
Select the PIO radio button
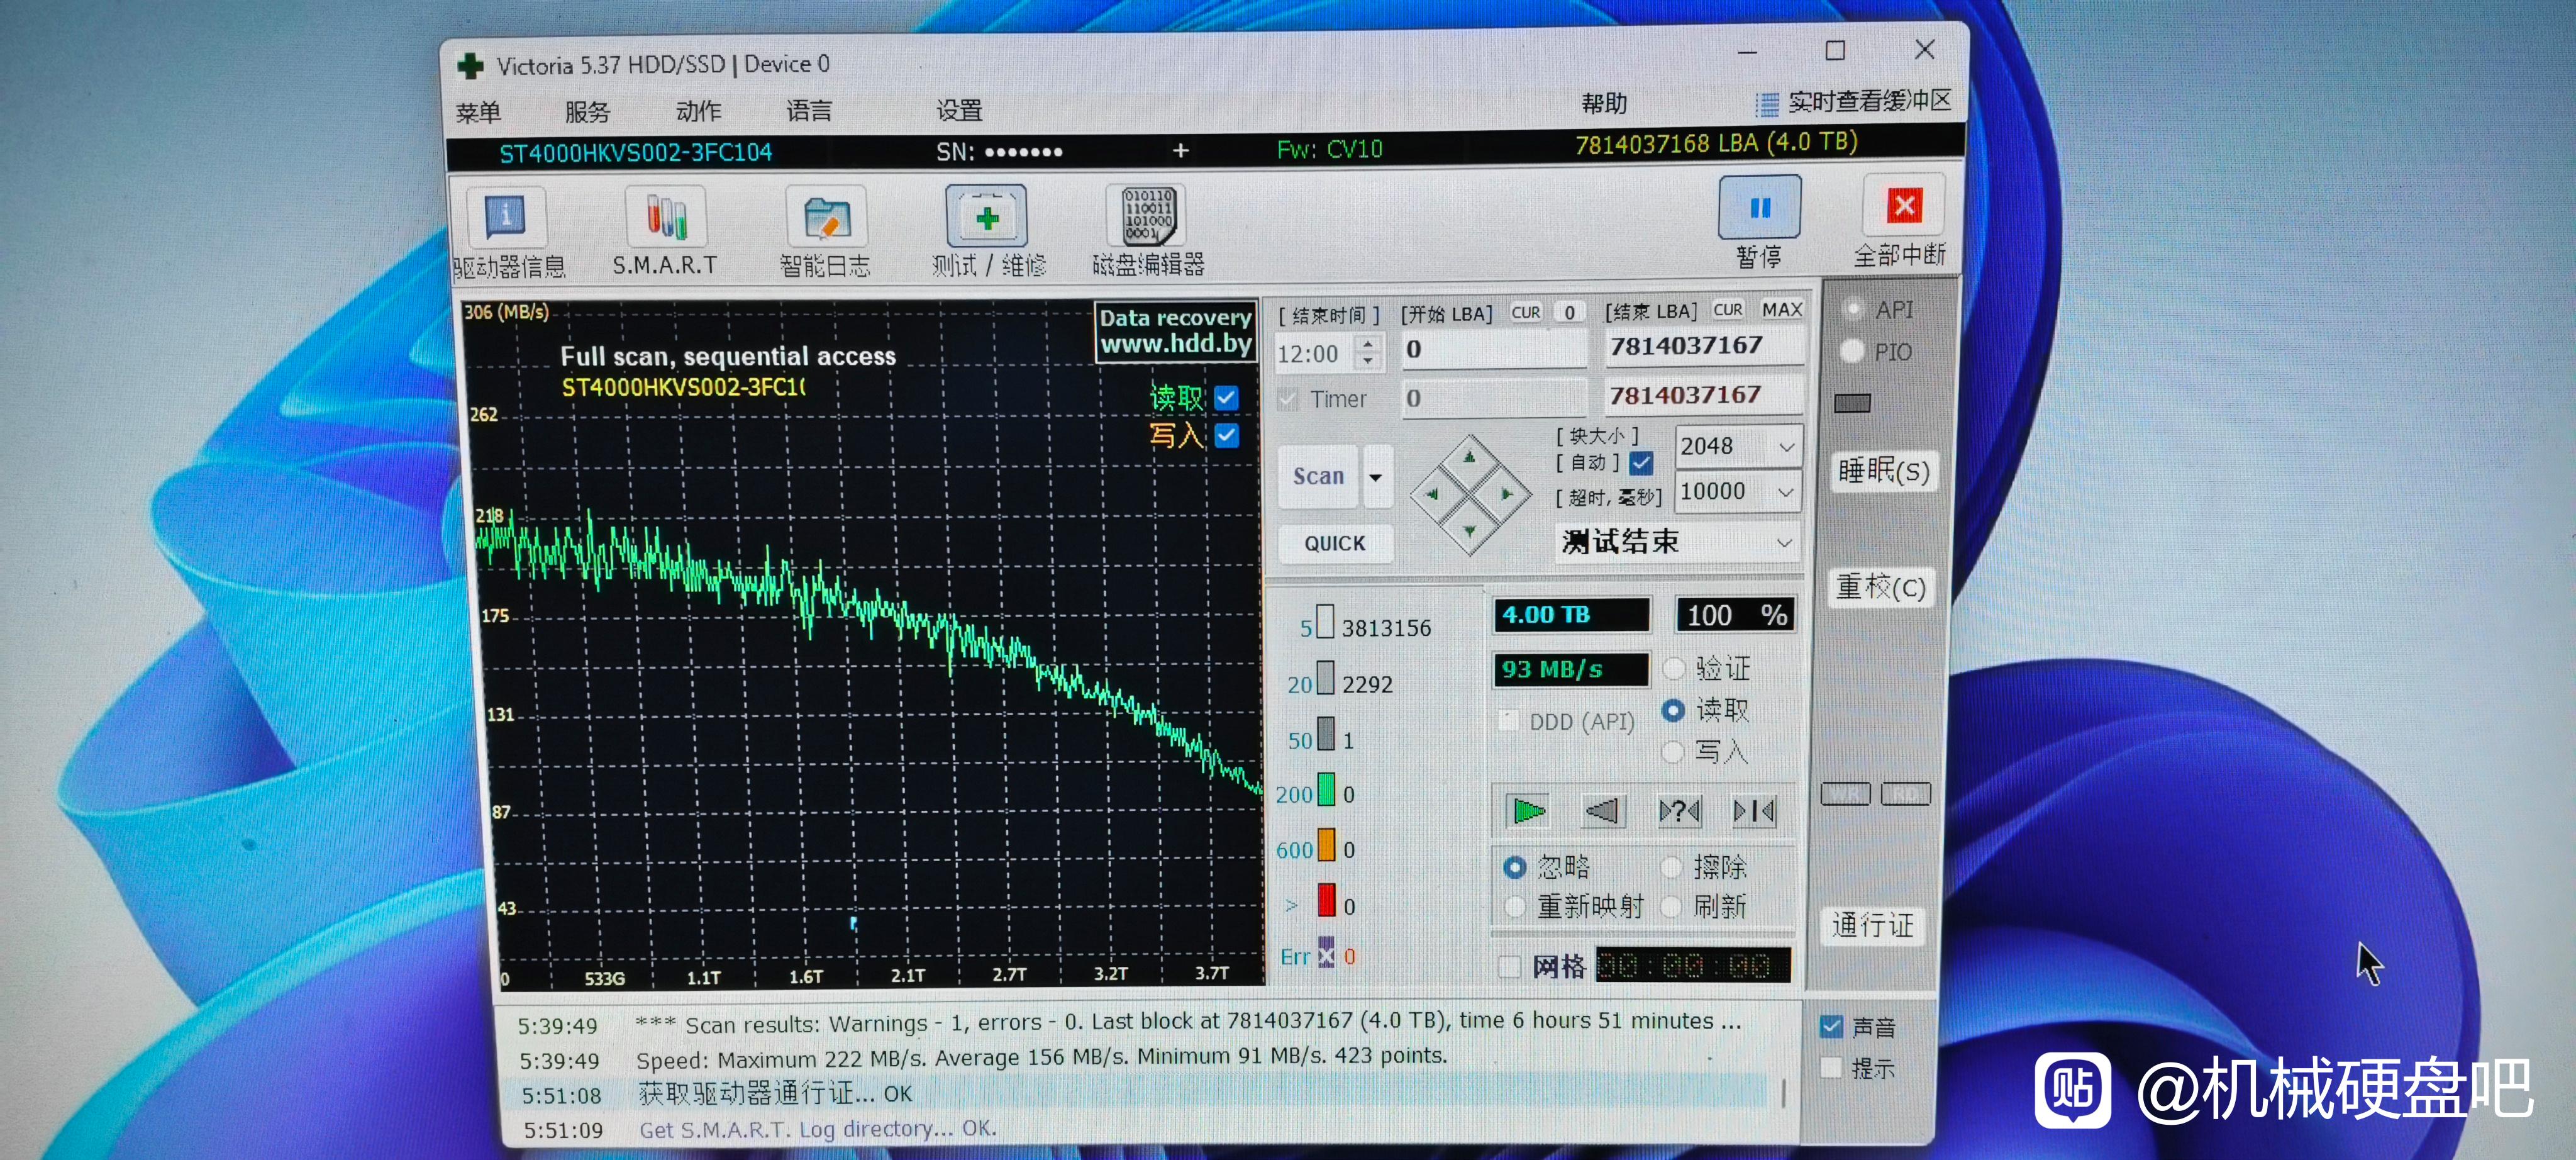point(1852,351)
